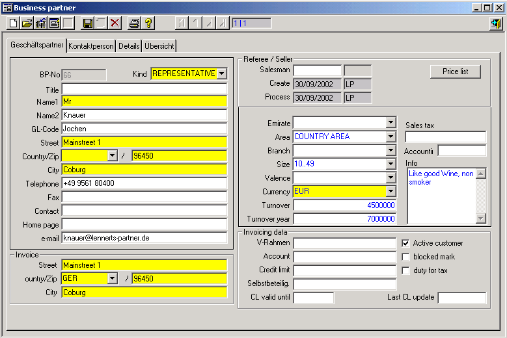Viewport: 507px width, 338px height.
Task: Open the Kind dropdown showing REPRESENTATIVE
Action: pyautogui.click(x=222, y=74)
